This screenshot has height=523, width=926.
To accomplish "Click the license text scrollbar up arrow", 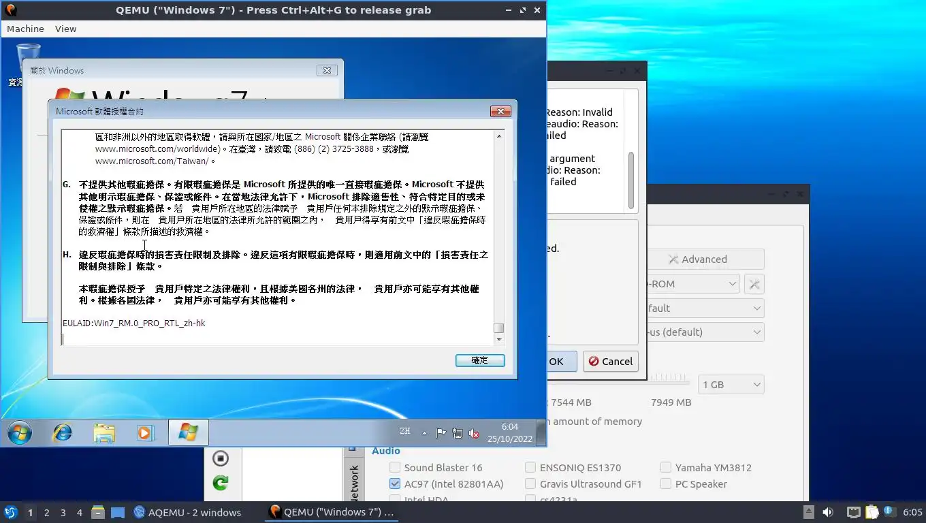I will (499, 136).
